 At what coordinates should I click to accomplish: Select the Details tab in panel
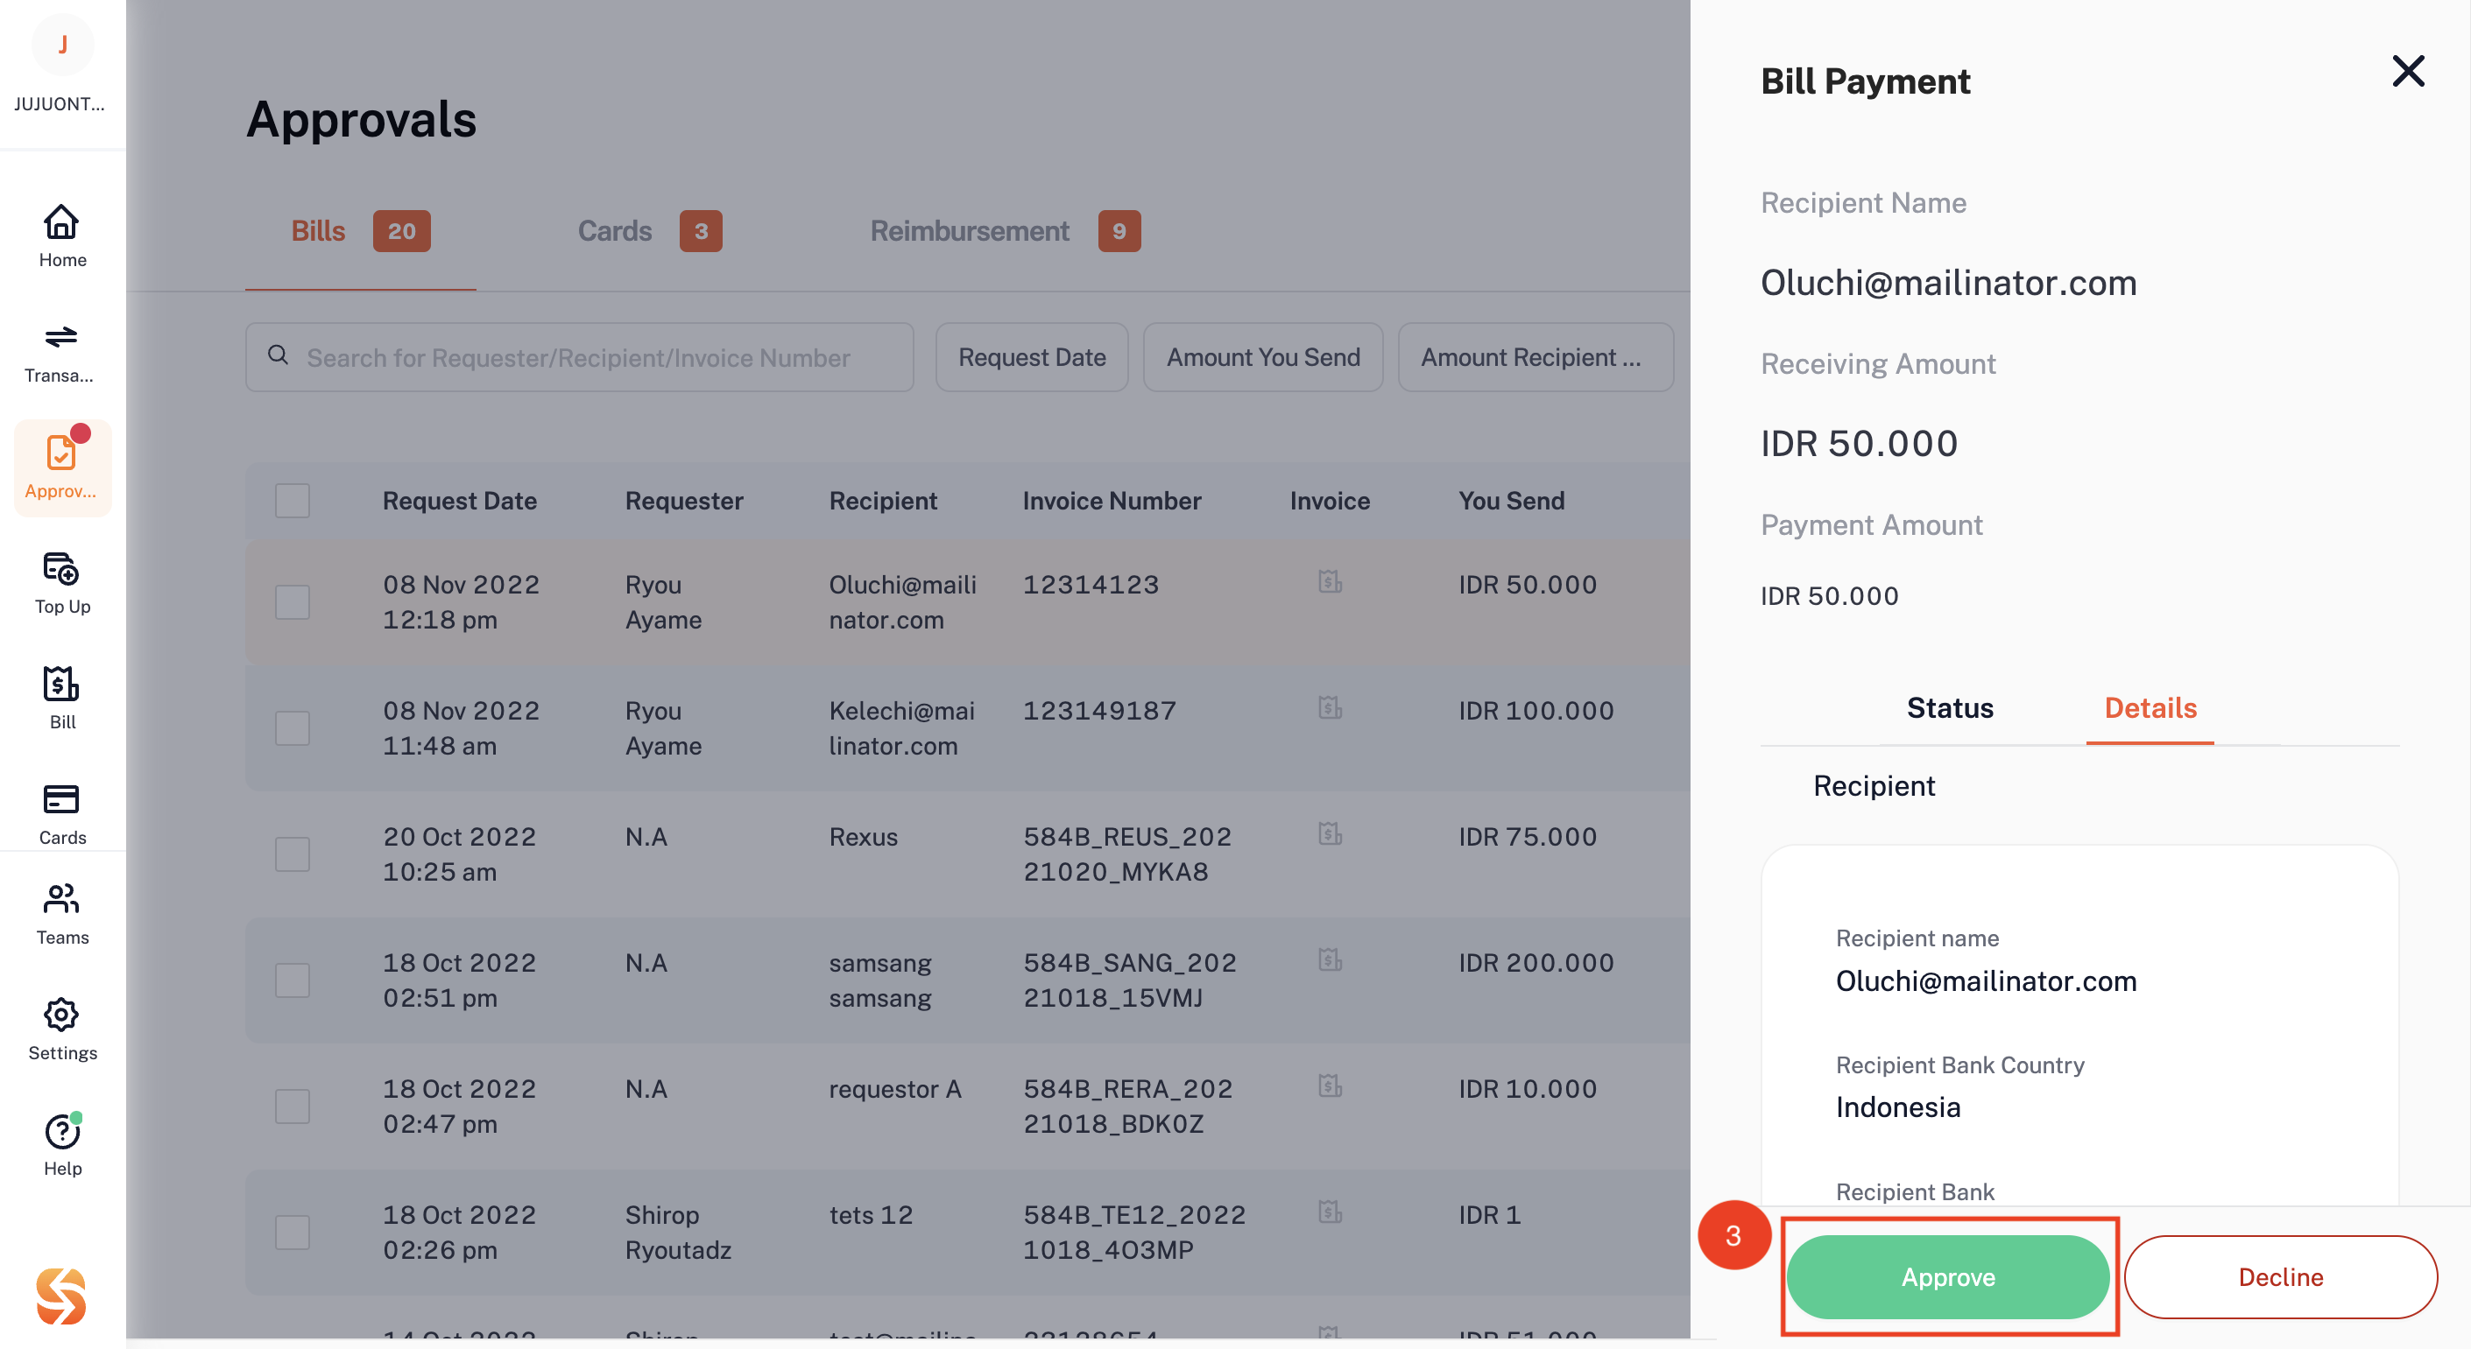[2150, 708]
